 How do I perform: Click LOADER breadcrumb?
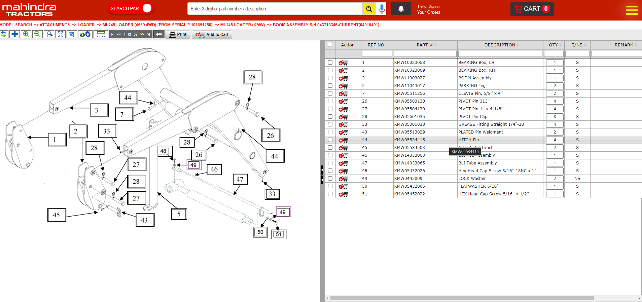[86, 25]
